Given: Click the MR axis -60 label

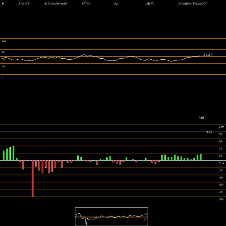Looking at the screenshot, I should (x=221, y=185).
